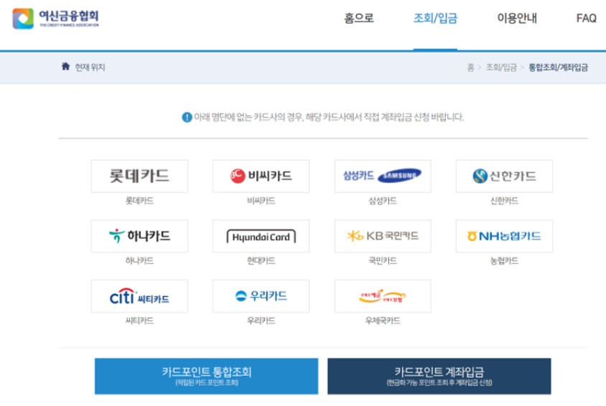Screen dimensions: 606x406
Task: Click the home icon beside 현재 위치
Action: (x=66, y=67)
